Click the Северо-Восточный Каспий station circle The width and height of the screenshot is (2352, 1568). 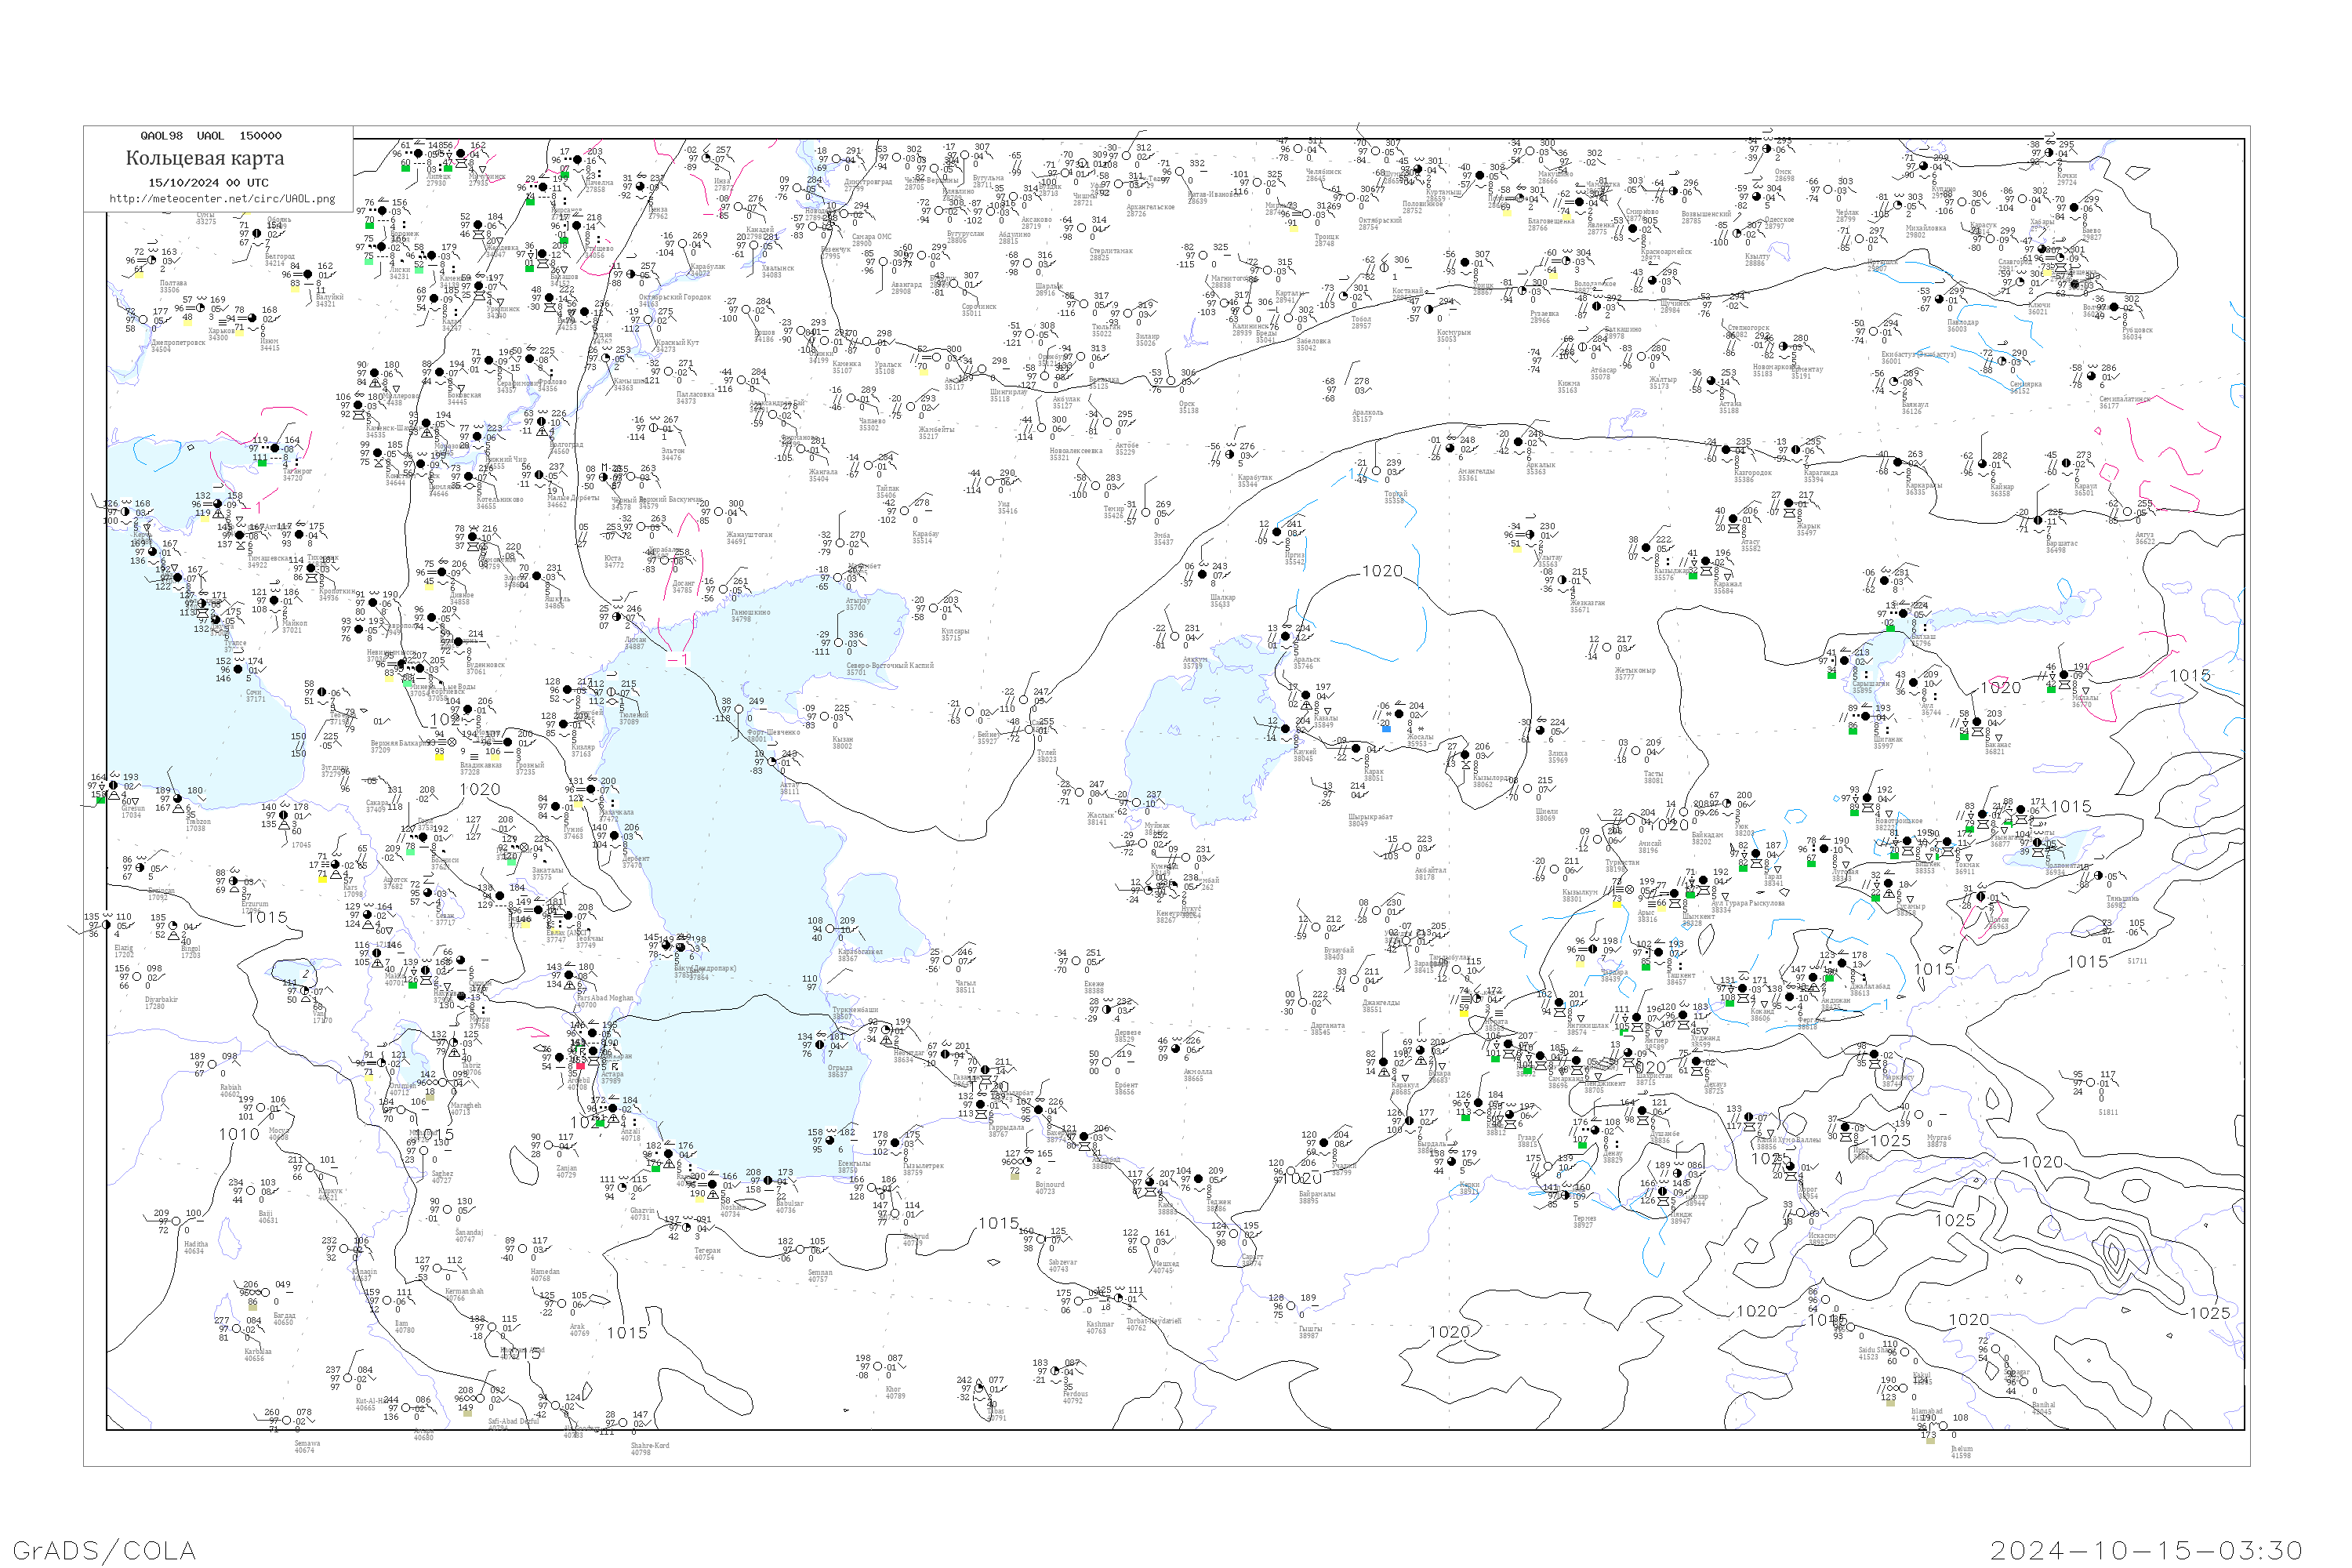pos(838,643)
